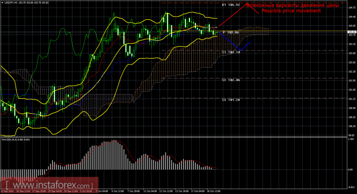Click the separator between chart and MACD panel
The width and height of the screenshot is (357, 194).
(x=173, y=137)
